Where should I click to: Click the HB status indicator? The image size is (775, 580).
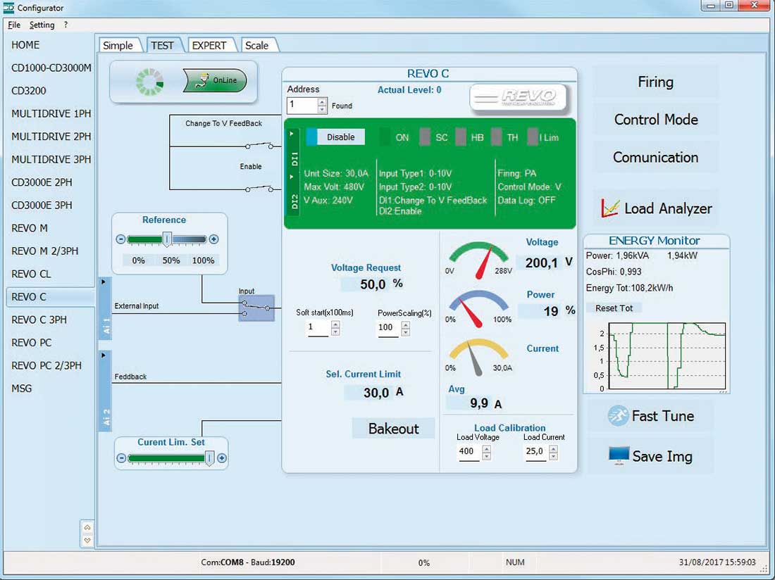(x=461, y=137)
